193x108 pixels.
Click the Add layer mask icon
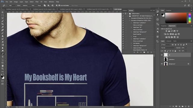176,106
